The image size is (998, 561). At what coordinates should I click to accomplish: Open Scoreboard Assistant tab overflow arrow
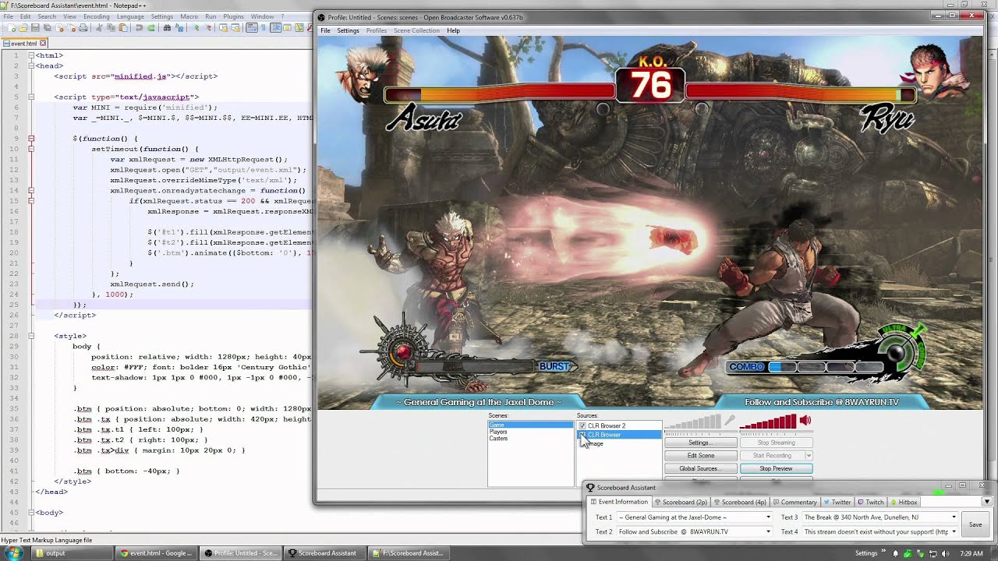click(986, 502)
